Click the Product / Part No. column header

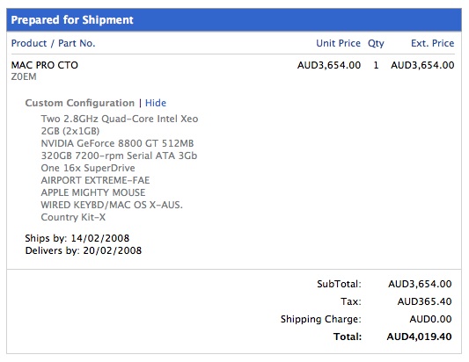tap(54, 43)
